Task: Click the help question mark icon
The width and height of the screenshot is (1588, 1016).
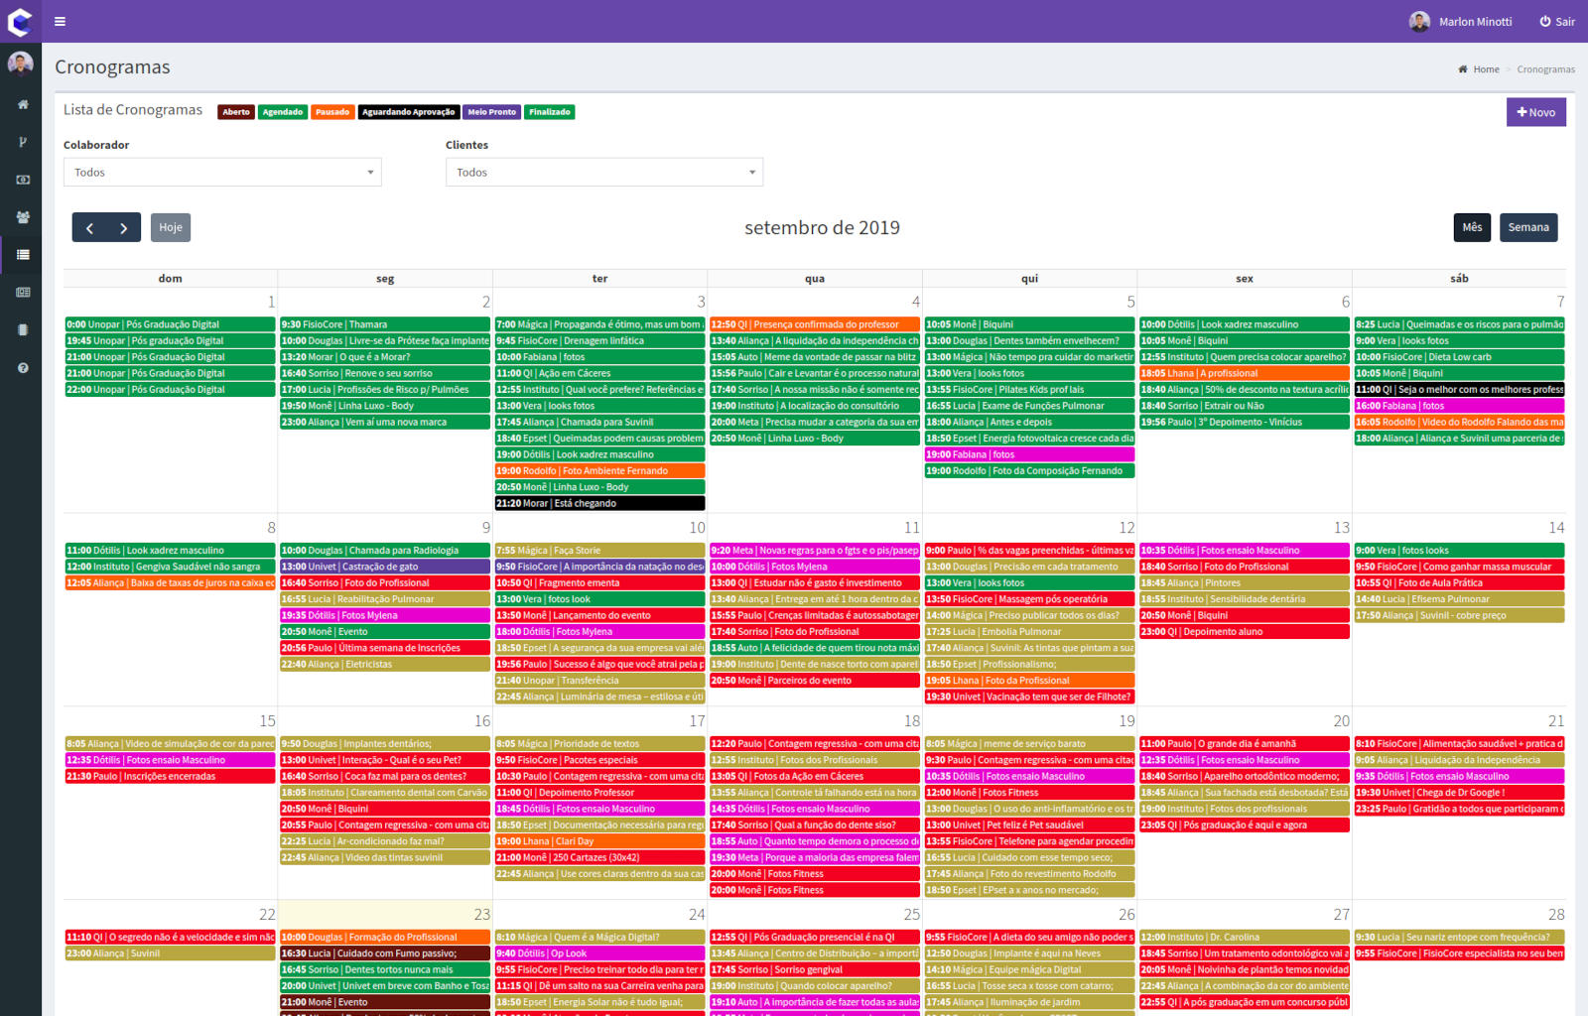Action: coord(22,368)
